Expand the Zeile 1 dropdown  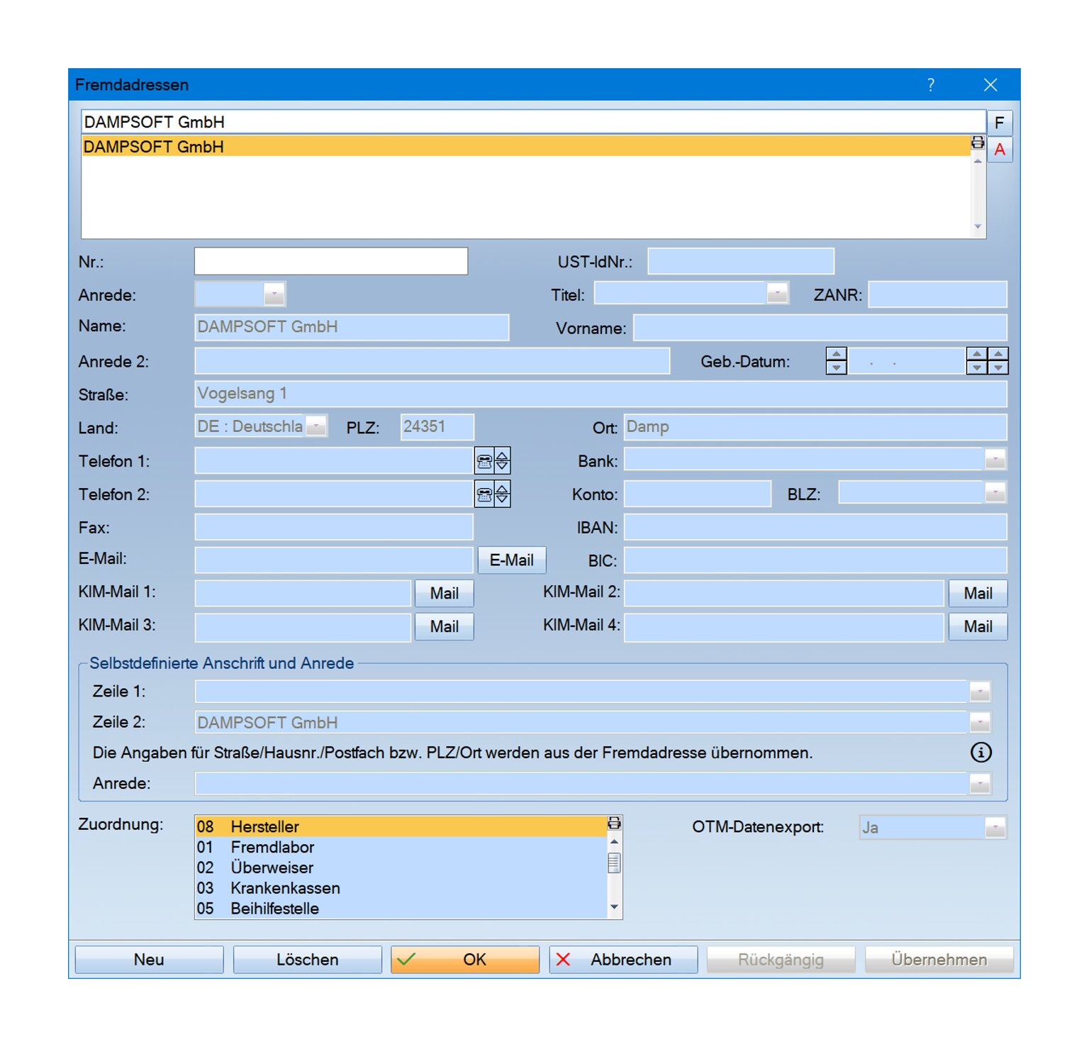point(980,692)
